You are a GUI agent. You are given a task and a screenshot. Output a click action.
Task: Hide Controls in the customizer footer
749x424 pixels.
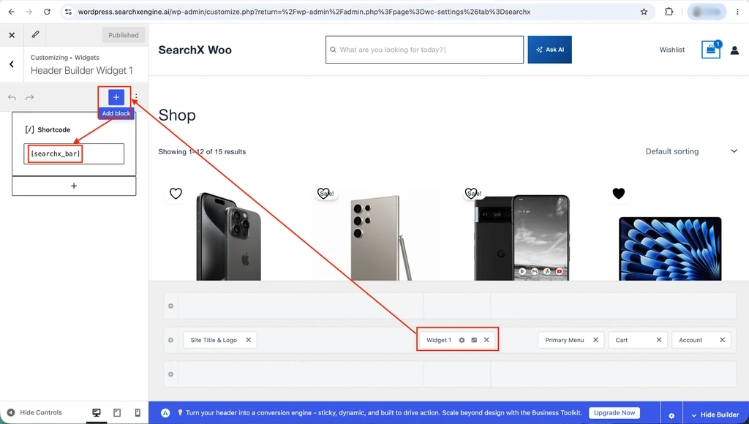tap(35, 412)
